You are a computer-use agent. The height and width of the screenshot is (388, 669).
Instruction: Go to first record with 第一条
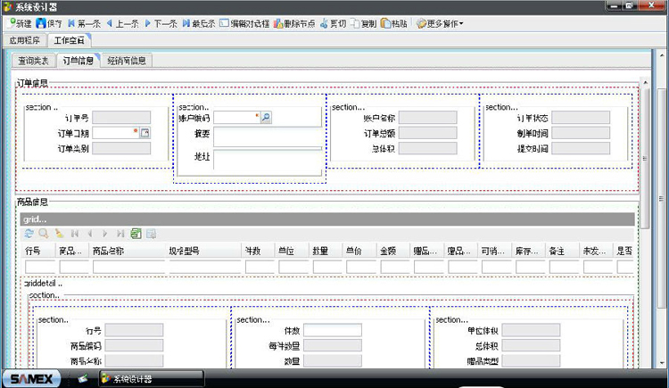point(84,23)
